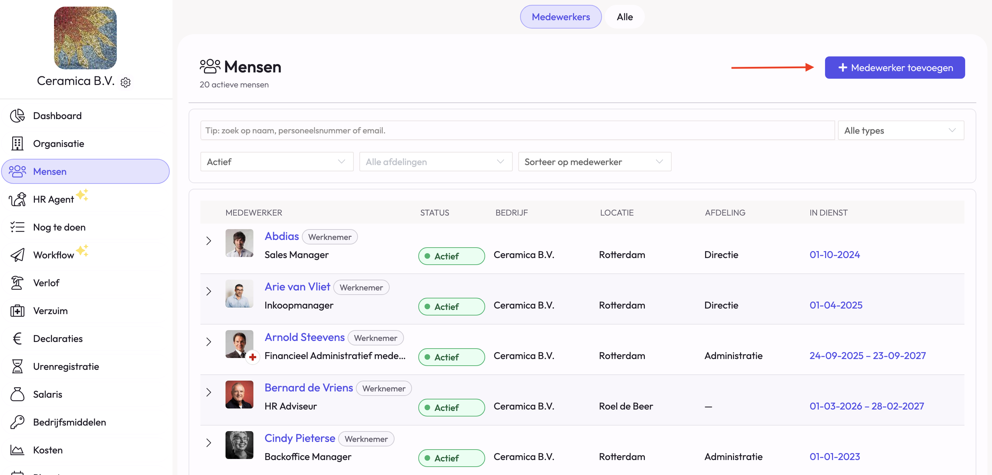The height and width of the screenshot is (475, 992).
Task: Click the Verzuim first-aid icon
Action: [17, 311]
